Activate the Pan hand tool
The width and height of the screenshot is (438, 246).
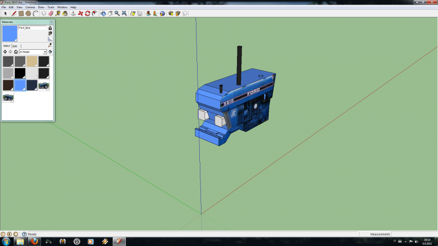[111, 13]
